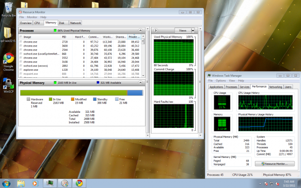Click the Chrome icon in the taskbar
The width and height of the screenshot is (301, 188).
(79, 183)
